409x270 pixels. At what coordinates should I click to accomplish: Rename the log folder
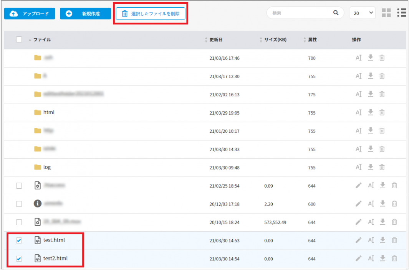click(358, 167)
